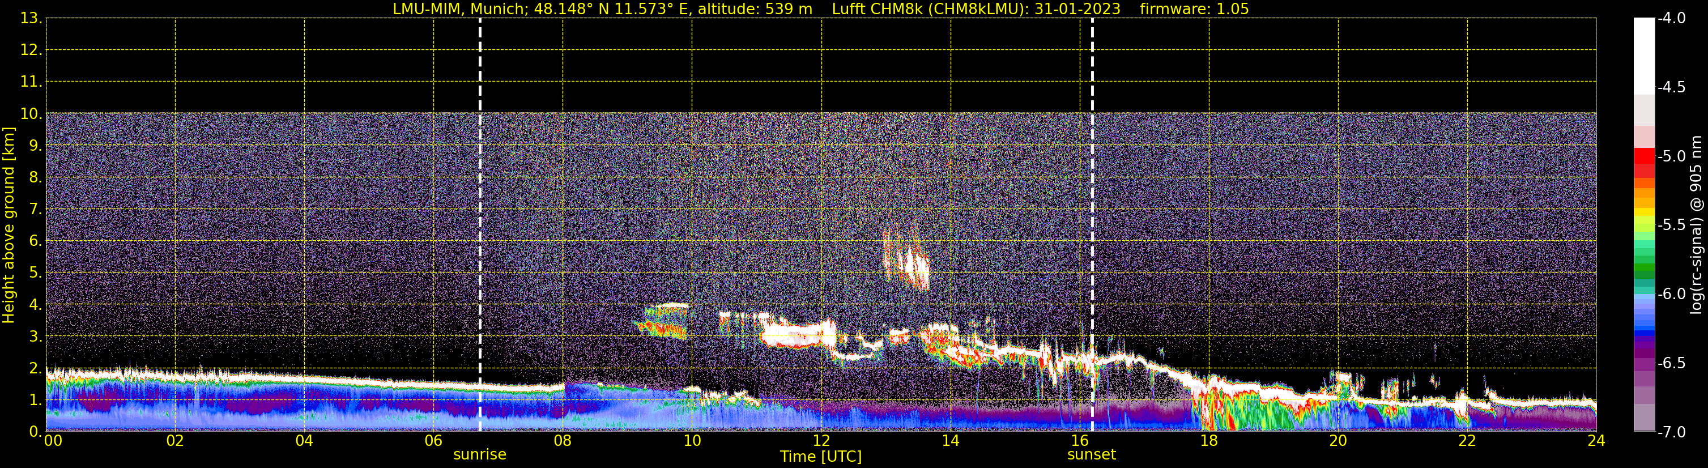This screenshot has width=1708, height=468.
Task: Click the height axis tick '4.'
Action: 35,304
